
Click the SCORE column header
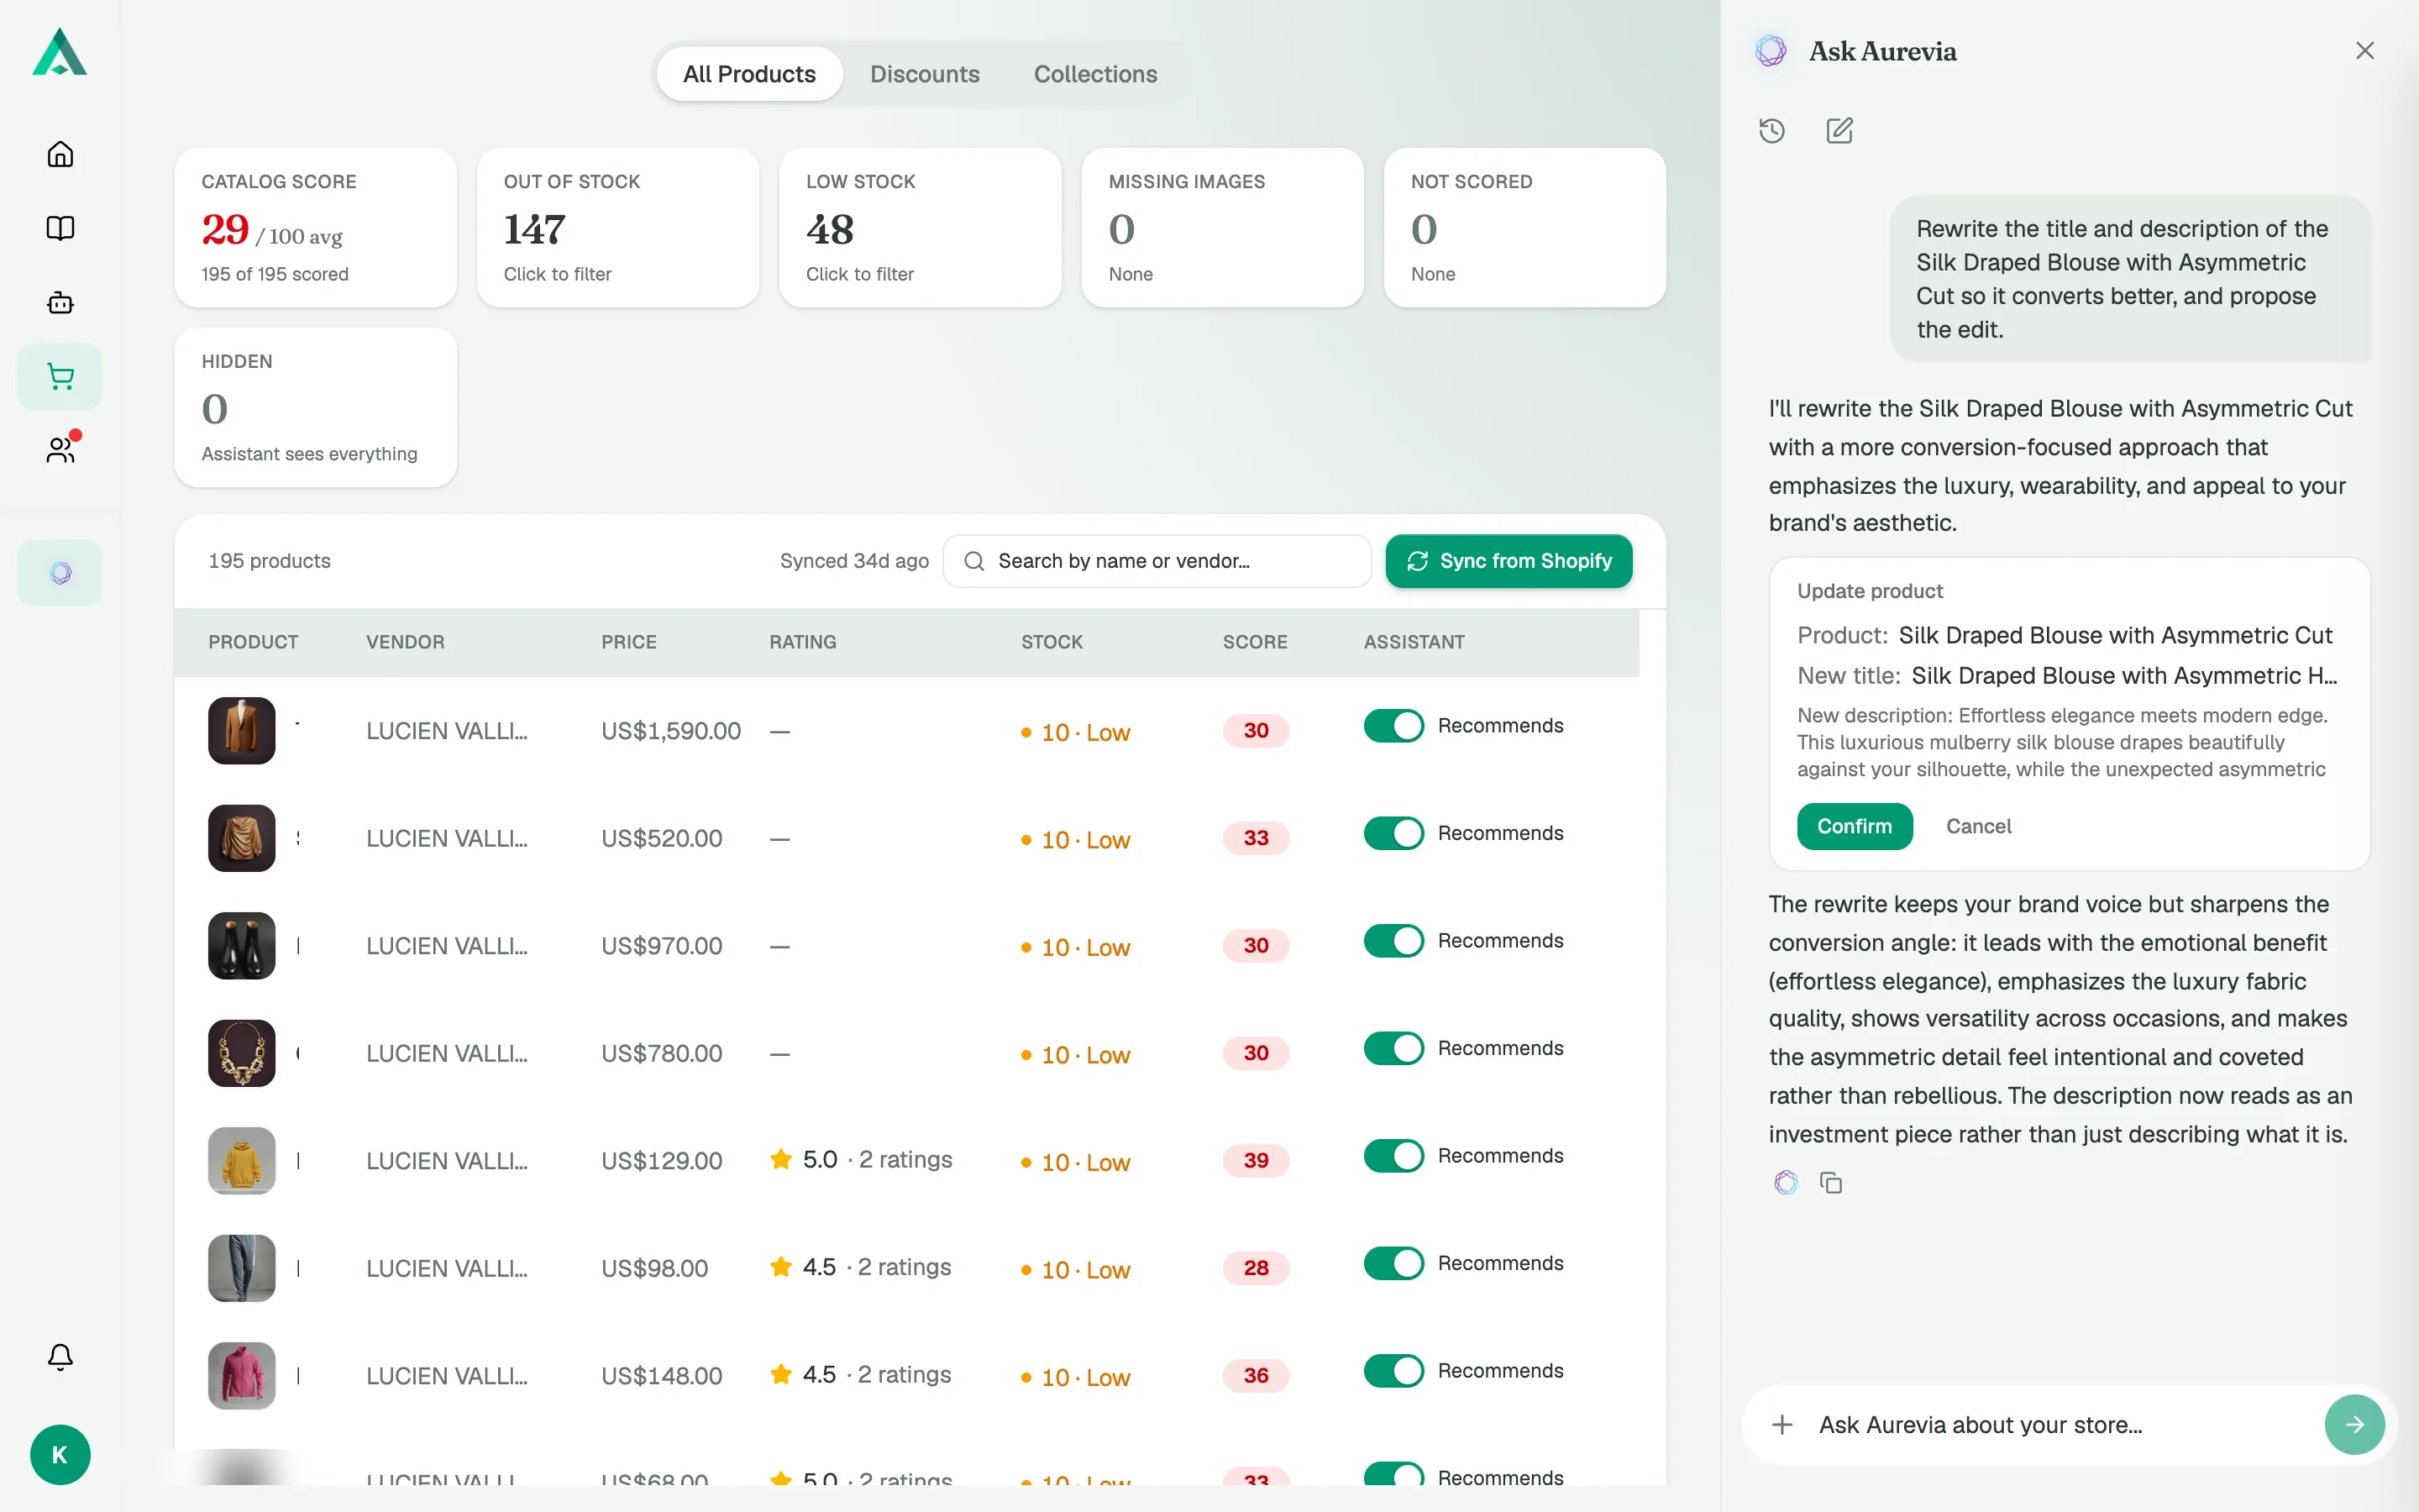coord(1255,642)
